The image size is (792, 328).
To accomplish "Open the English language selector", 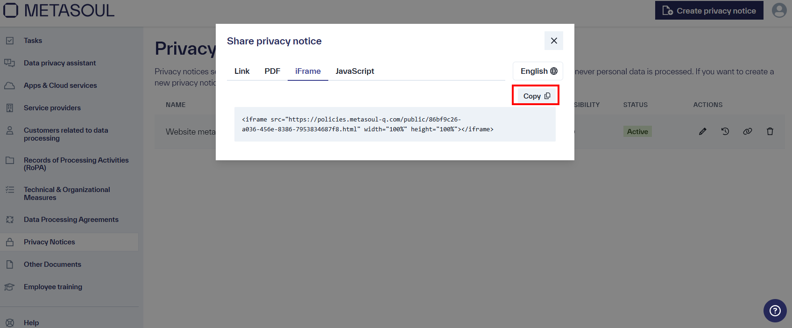I will pyautogui.click(x=538, y=71).
